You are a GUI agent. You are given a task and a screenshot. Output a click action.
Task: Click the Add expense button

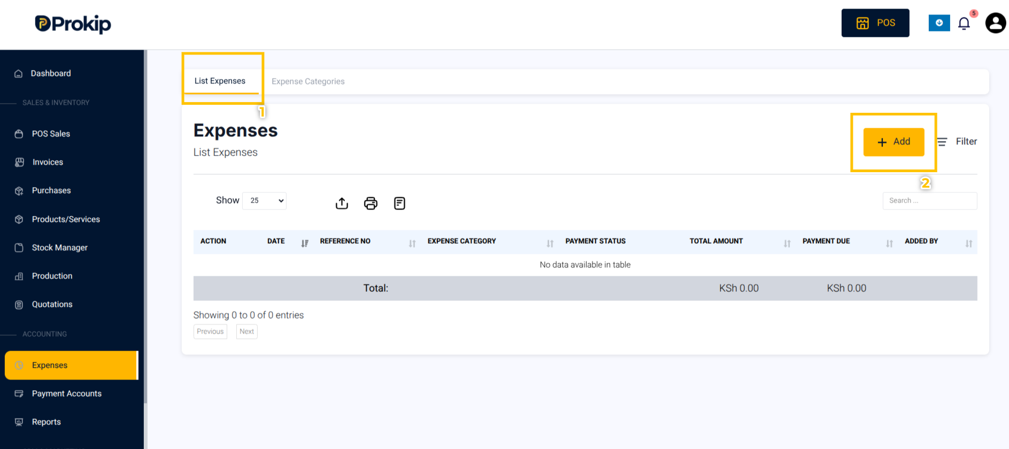[x=894, y=142]
